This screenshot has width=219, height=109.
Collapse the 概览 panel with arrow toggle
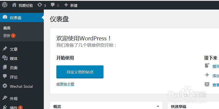click(x=158, y=106)
